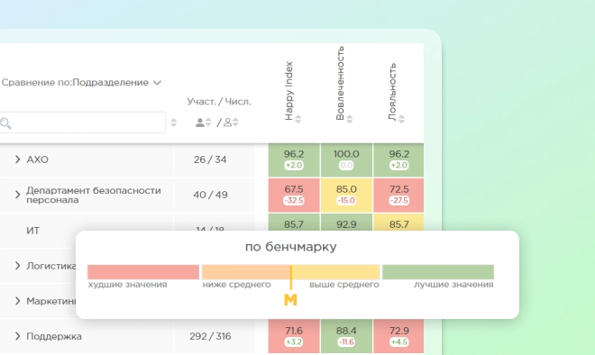Viewport: 595px width, 355px height.
Task: Open the Сравнение по: Подразделение dropdown
Action: coord(81,82)
